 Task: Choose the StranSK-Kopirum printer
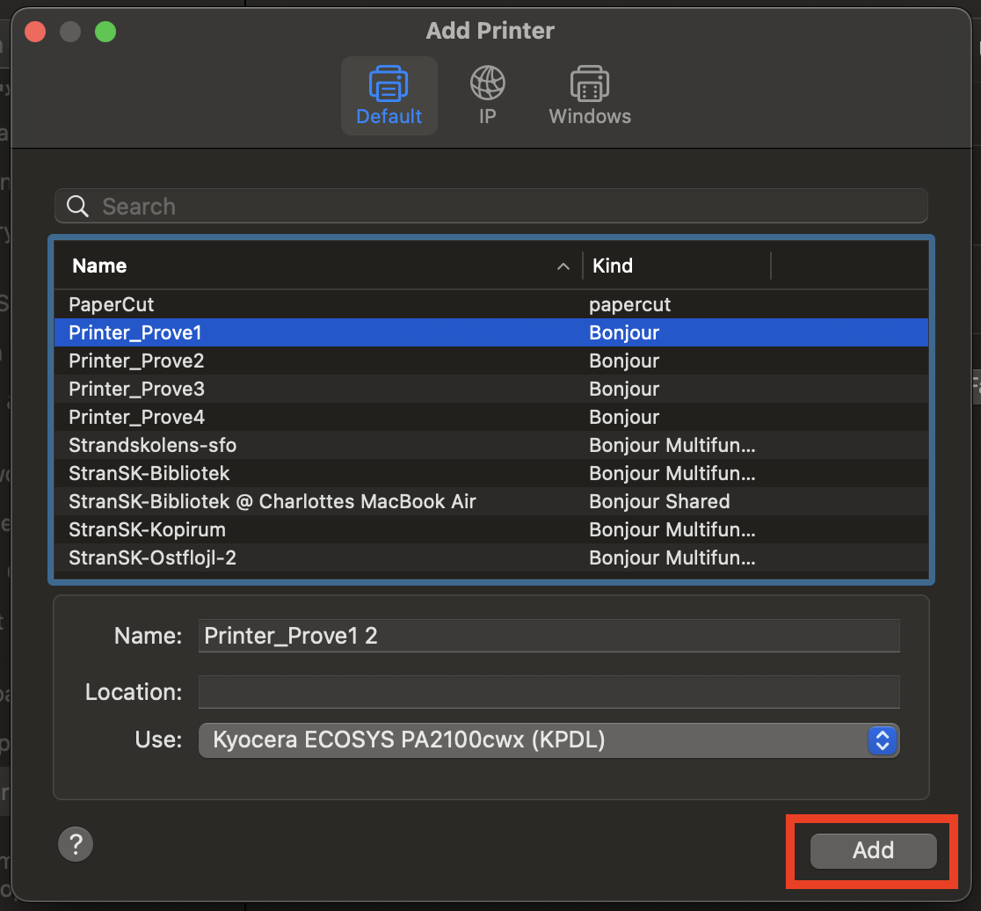tap(147, 529)
